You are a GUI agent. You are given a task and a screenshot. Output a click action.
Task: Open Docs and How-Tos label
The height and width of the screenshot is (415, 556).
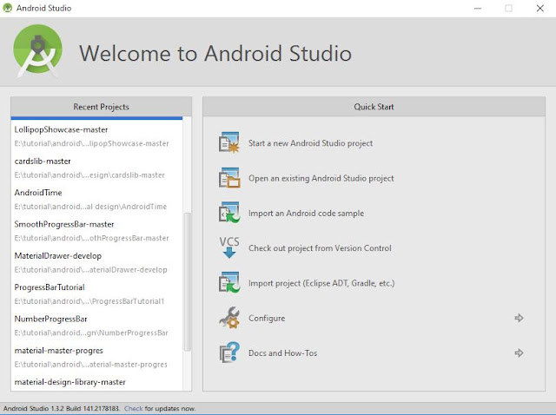[x=282, y=353]
